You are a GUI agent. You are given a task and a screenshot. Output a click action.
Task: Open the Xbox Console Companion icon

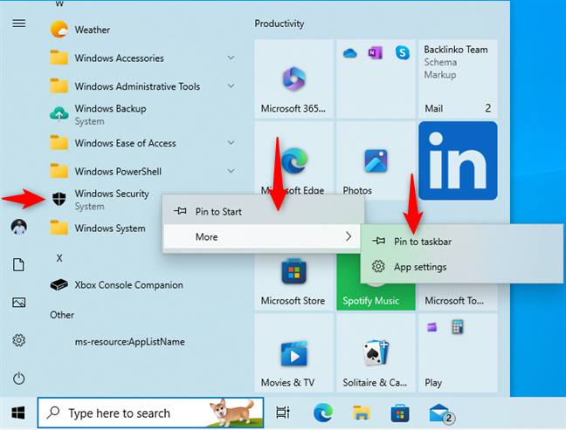59,284
